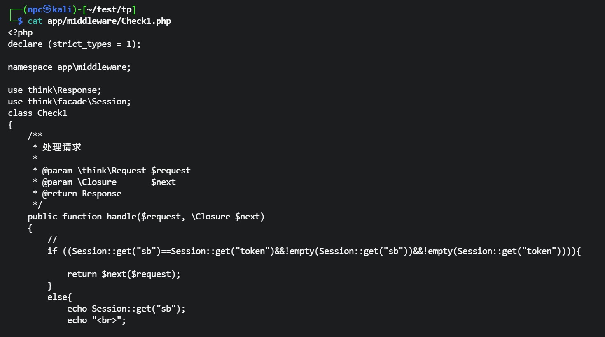Viewport: 605px width, 337px height.
Task: Click the class Check1 declaration
Action: 37,113
